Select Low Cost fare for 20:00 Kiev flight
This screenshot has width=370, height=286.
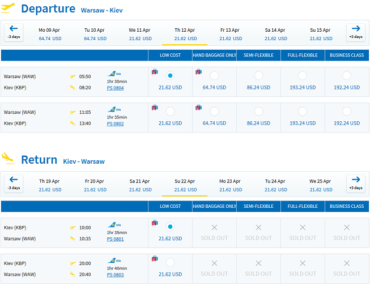(170, 262)
